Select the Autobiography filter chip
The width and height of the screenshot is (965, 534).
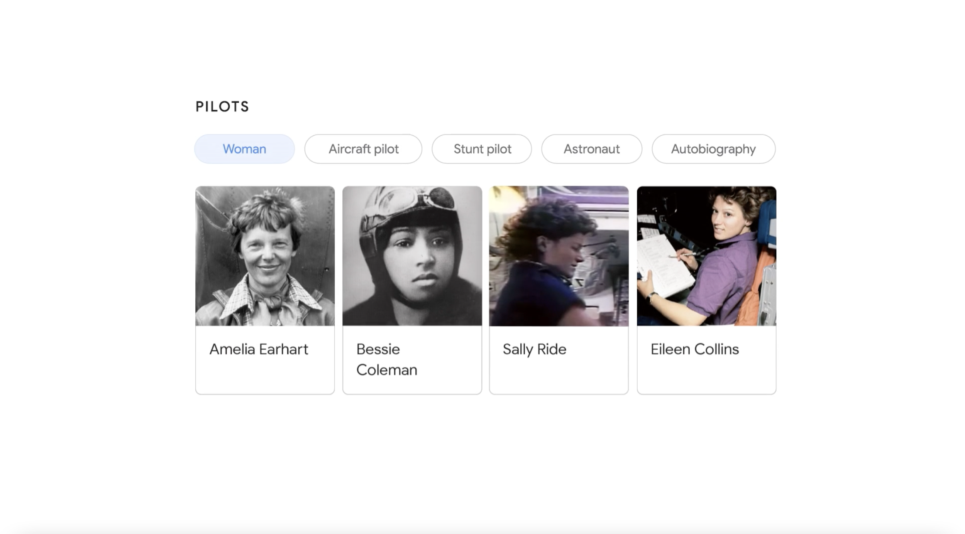click(x=714, y=149)
